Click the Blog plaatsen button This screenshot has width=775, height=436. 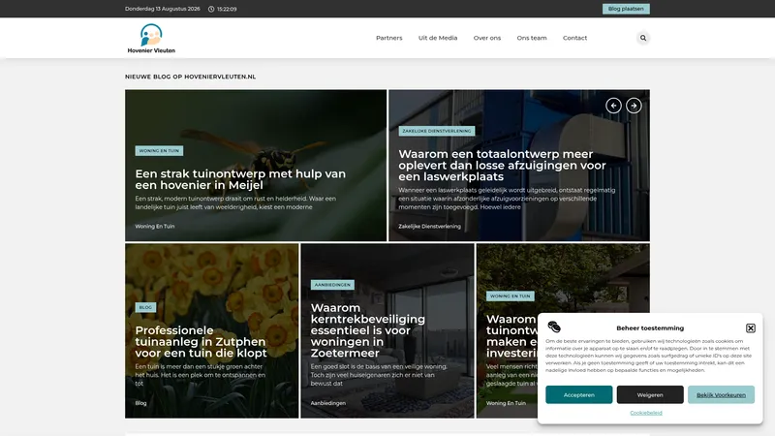coord(626,9)
